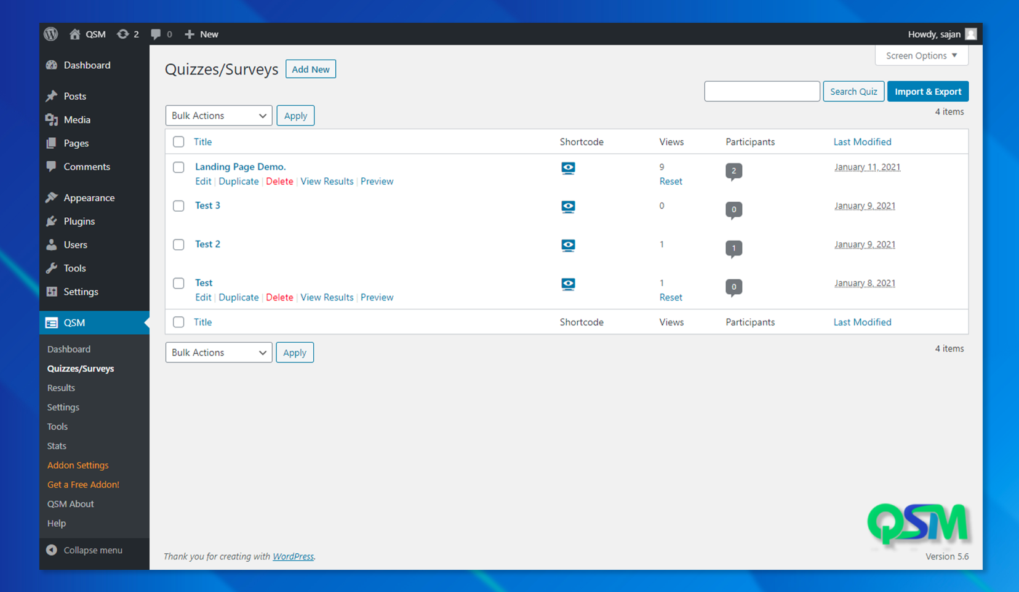1019x592 pixels.
Task: Open the Test 2 quiz title
Action: point(207,244)
